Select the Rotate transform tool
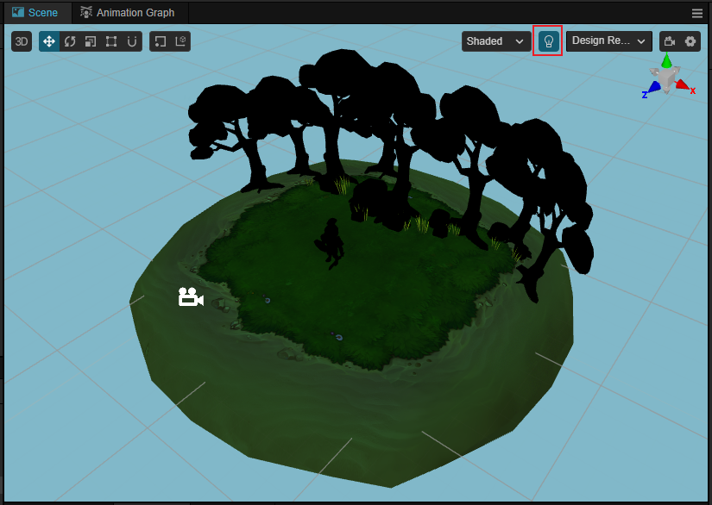This screenshot has width=712, height=505. pos(70,41)
